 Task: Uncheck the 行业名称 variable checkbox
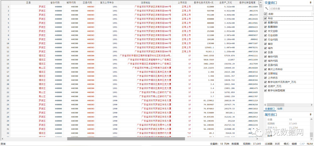[x=265, y=35]
